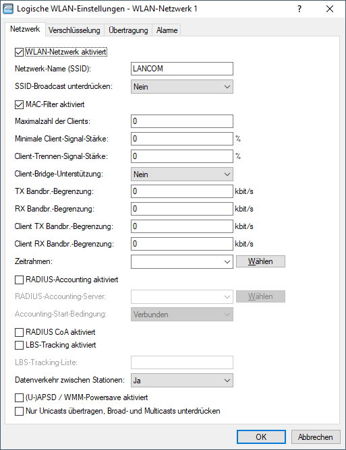The height and width of the screenshot is (450, 346).
Task: Click the 'Zeitrahmen:' label
Action: (34, 261)
